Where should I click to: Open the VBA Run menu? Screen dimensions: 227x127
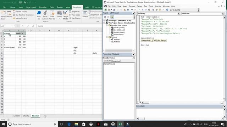[145, 6]
